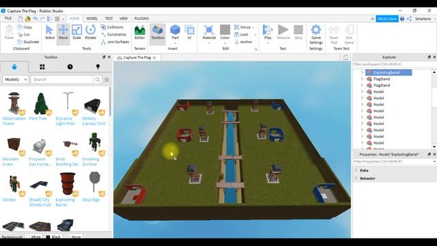The width and height of the screenshot is (437, 246).
Task: Open the Color swatch picker
Action: 225,32
